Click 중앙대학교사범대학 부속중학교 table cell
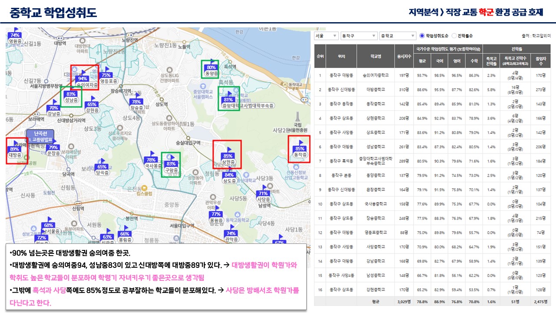The image size is (556, 313). [376, 161]
